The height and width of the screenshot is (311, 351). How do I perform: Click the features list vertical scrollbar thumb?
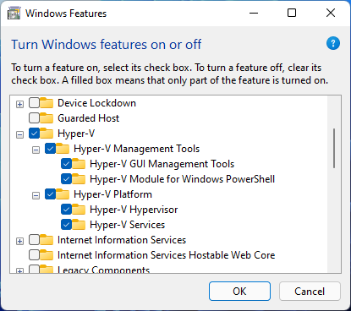click(x=334, y=149)
